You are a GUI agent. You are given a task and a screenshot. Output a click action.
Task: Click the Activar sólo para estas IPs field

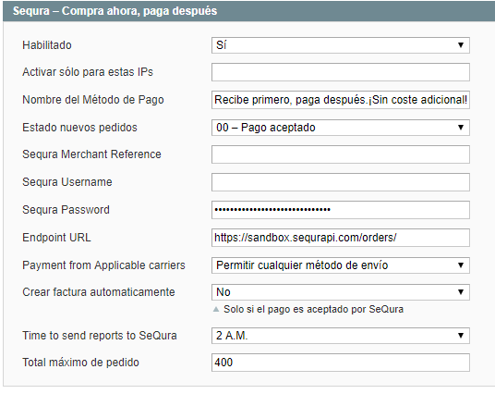coord(341,72)
